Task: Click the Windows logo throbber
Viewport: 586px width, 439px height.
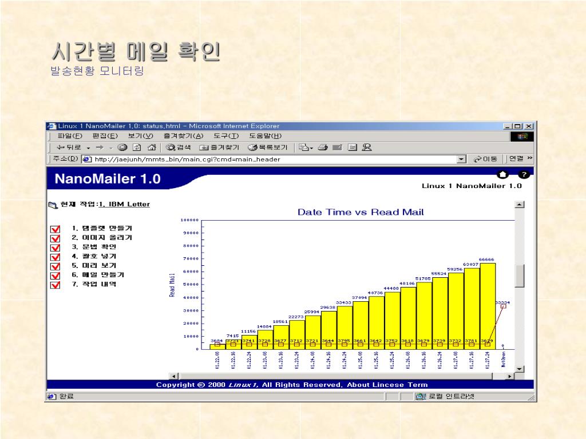Action: pos(522,137)
